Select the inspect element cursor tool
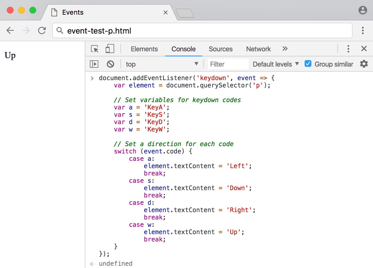This screenshot has height=268, width=373. [x=94, y=49]
